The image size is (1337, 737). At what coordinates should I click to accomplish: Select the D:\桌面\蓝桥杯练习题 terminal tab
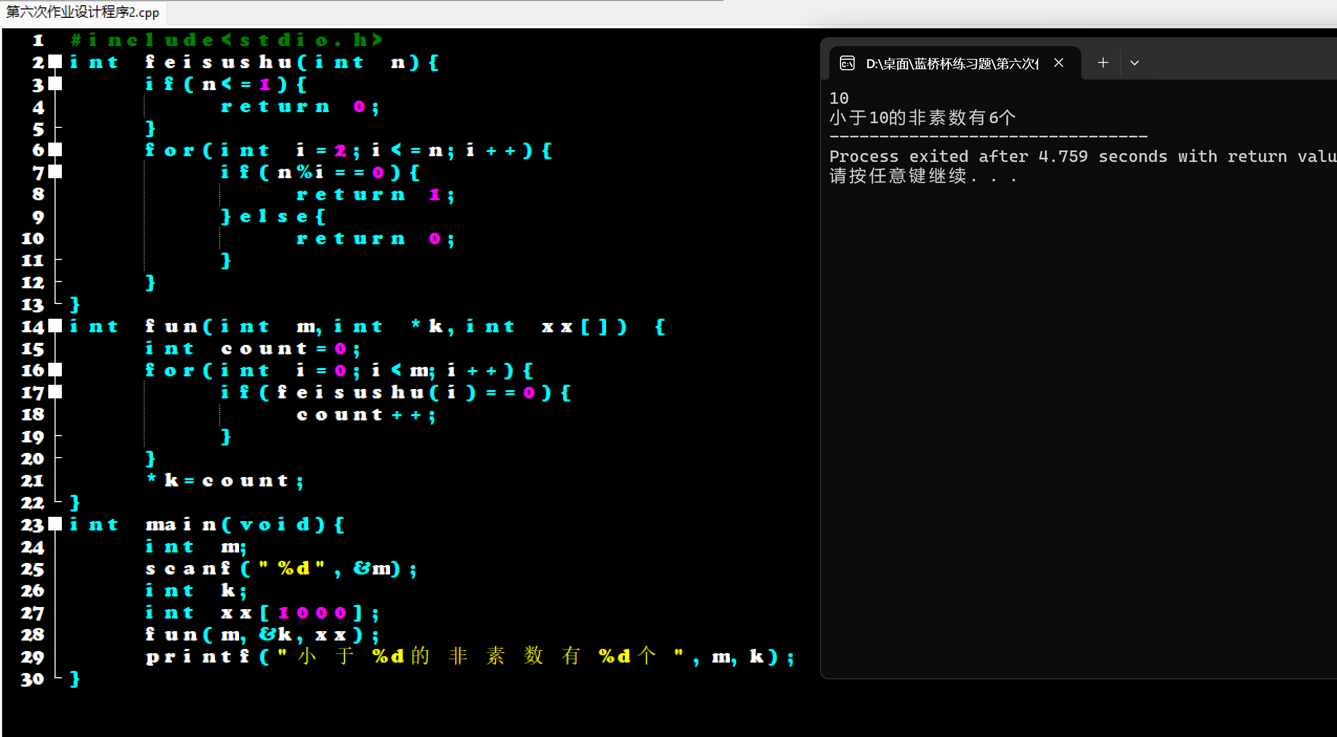click(x=951, y=63)
